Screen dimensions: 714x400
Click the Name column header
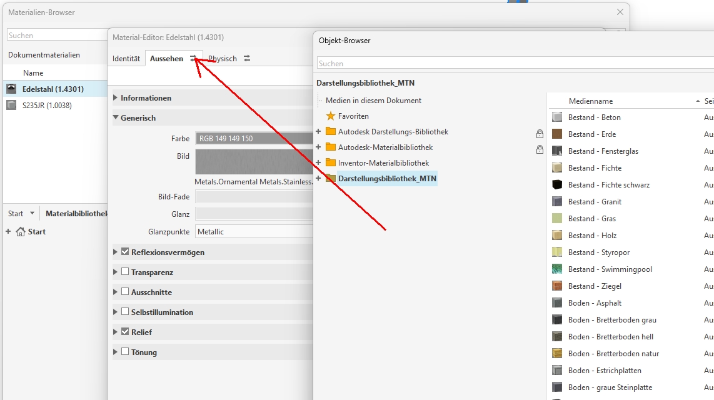tap(33, 72)
